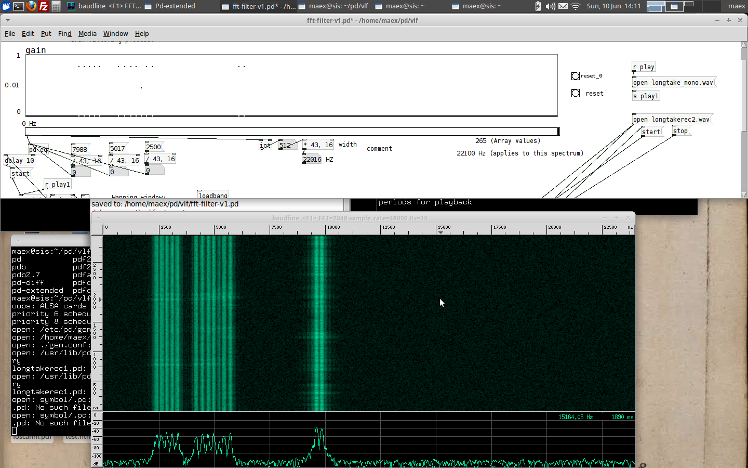Viewport: 748px width, 468px height.
Task: Click the reset bang button
Action: coord(576,93)
